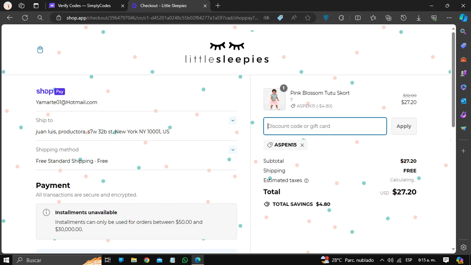Open Copilot from the toolbar
The width and height of the screenshot is (471, 265).
(x=463, y=18)
